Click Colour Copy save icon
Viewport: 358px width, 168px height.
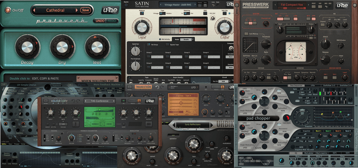[x=139, y=101]
